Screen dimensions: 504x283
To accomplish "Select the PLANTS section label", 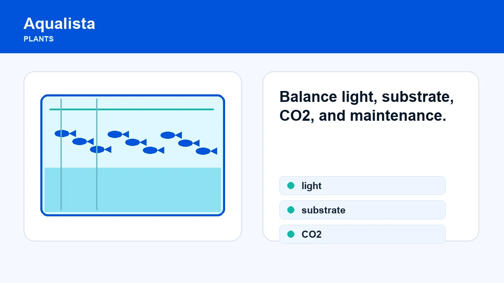I will tap(39, 39).
